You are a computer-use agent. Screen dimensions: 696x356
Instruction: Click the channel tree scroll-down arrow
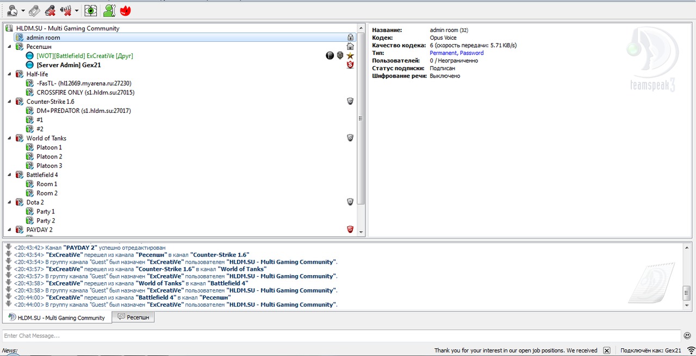pos(361,232)
